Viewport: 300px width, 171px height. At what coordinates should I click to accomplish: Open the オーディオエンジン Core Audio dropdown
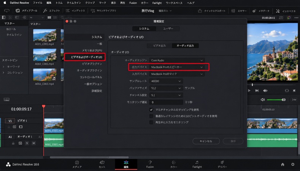click(177, 60)
